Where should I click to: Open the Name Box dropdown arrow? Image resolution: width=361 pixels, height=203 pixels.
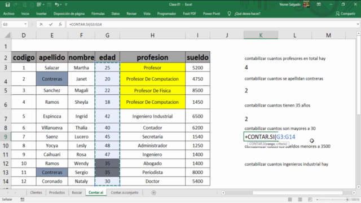click(25, 24)
